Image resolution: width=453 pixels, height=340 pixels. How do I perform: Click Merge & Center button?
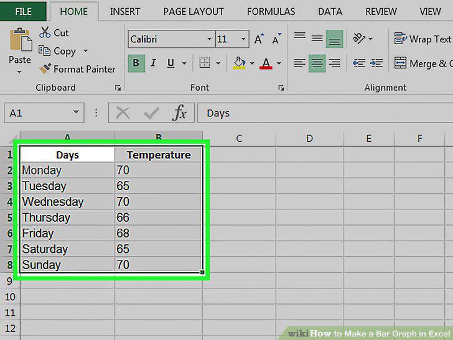[423, 63]
